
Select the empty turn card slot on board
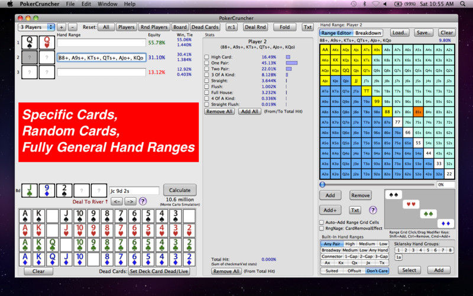82,190
